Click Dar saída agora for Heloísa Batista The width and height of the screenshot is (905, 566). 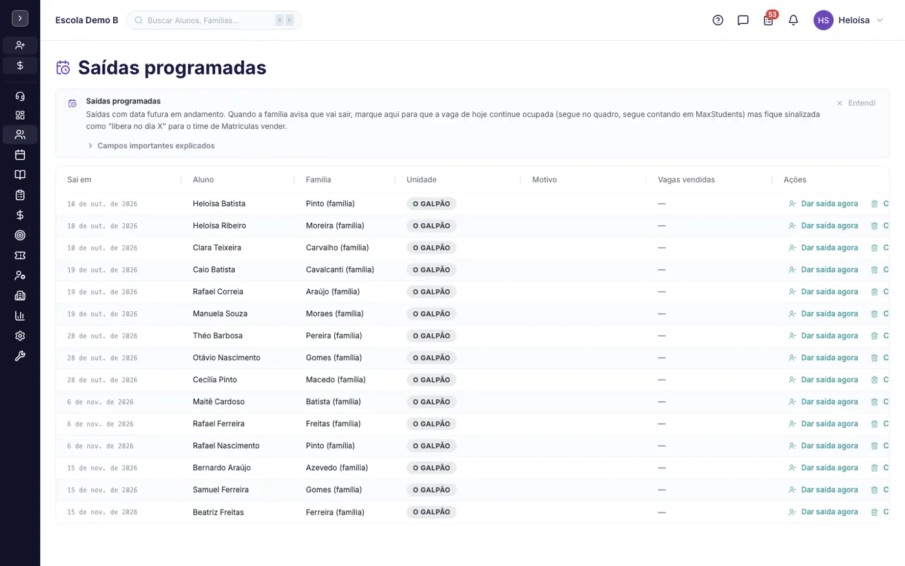coord(824,204)
